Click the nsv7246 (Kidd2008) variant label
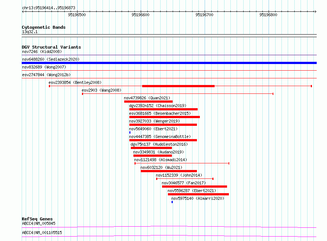327x241 pixels. pyautogui.click(x=42, y=52)
